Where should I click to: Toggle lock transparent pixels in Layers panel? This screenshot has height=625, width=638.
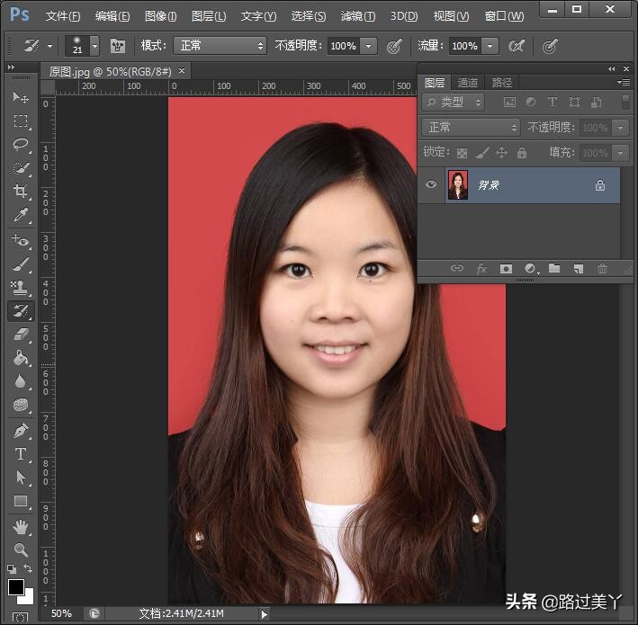tap(463, 153)
